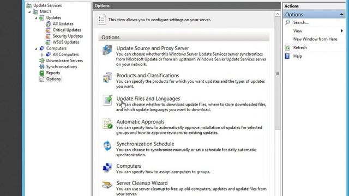Image resolution: width=349 pixels, height=196 pixels.
Task: Click the Products and Classifications icon
Action: [x=107, y=77]
